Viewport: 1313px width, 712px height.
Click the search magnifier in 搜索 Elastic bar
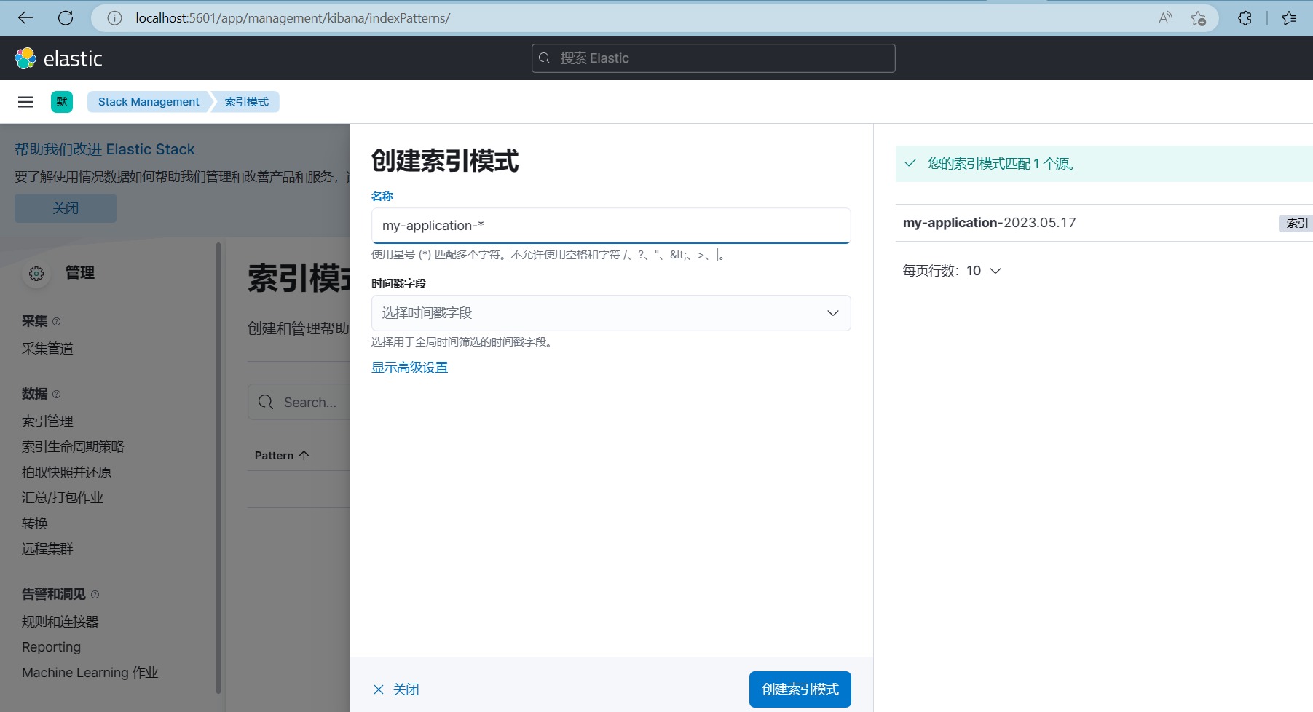545,58
